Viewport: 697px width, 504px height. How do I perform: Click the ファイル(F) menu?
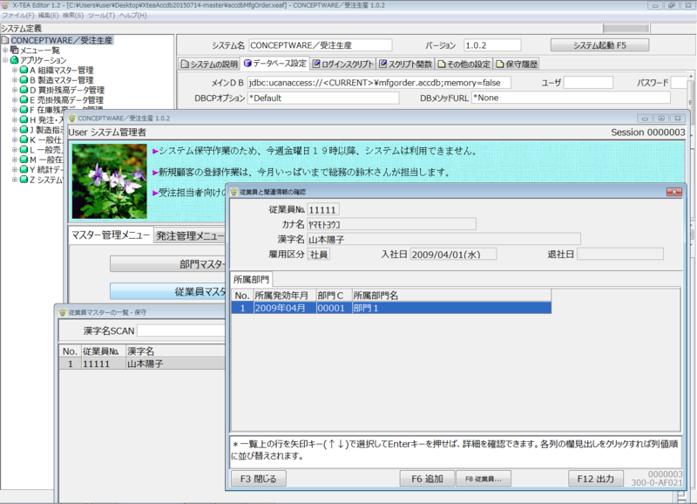click(x=17, y=15)
